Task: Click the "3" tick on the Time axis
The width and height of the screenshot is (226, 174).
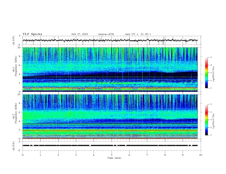Action: [x=76, y=155]
